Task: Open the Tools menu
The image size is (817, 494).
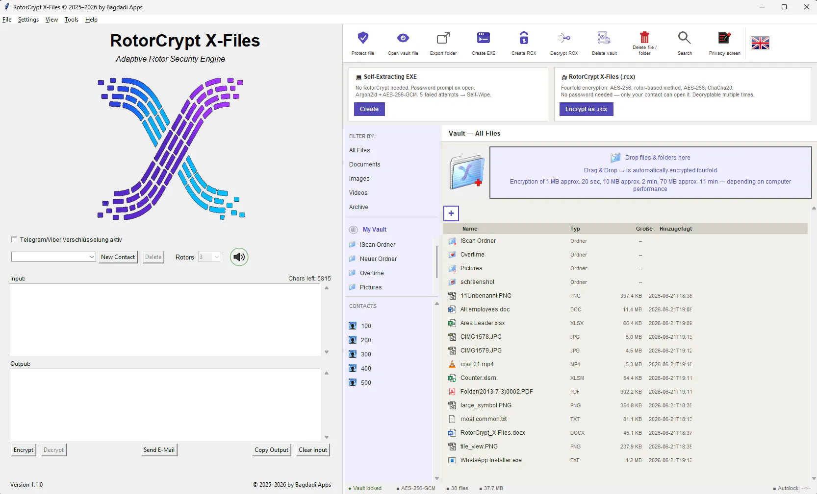Action: 72,20
